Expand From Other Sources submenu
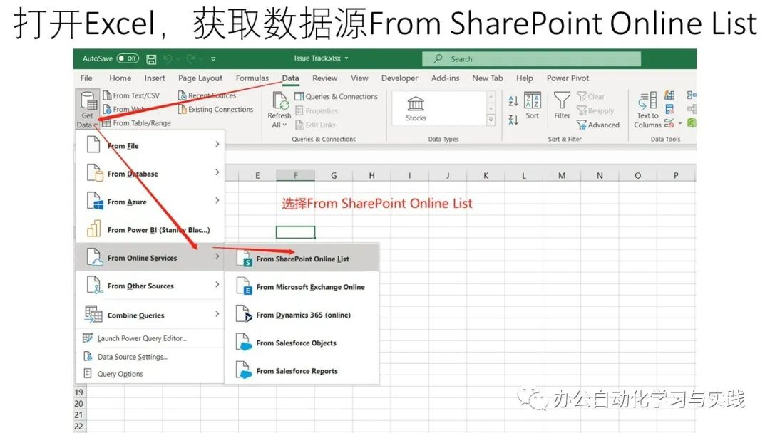Image resolution: width=770 pixels, height=433 pixels. coord(150,286)
